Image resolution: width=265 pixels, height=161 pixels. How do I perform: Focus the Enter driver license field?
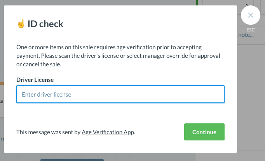120,94
